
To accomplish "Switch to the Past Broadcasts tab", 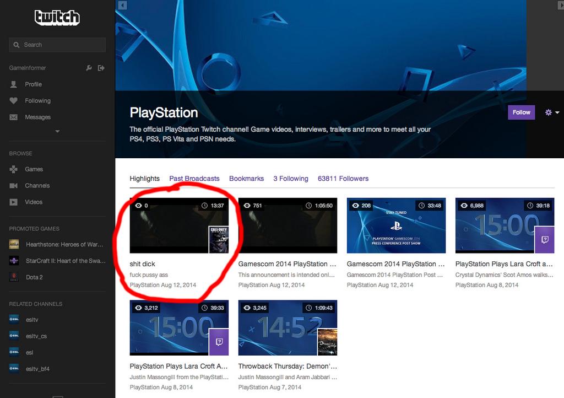I will pos(194,178).
